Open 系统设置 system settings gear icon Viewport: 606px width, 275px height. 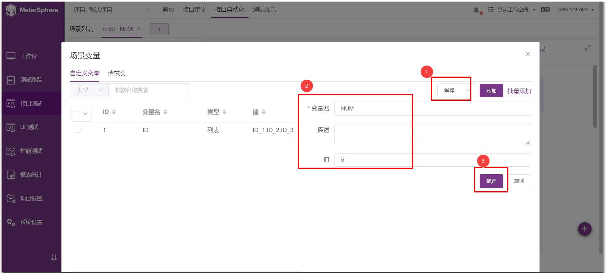[x=11, y=222]
